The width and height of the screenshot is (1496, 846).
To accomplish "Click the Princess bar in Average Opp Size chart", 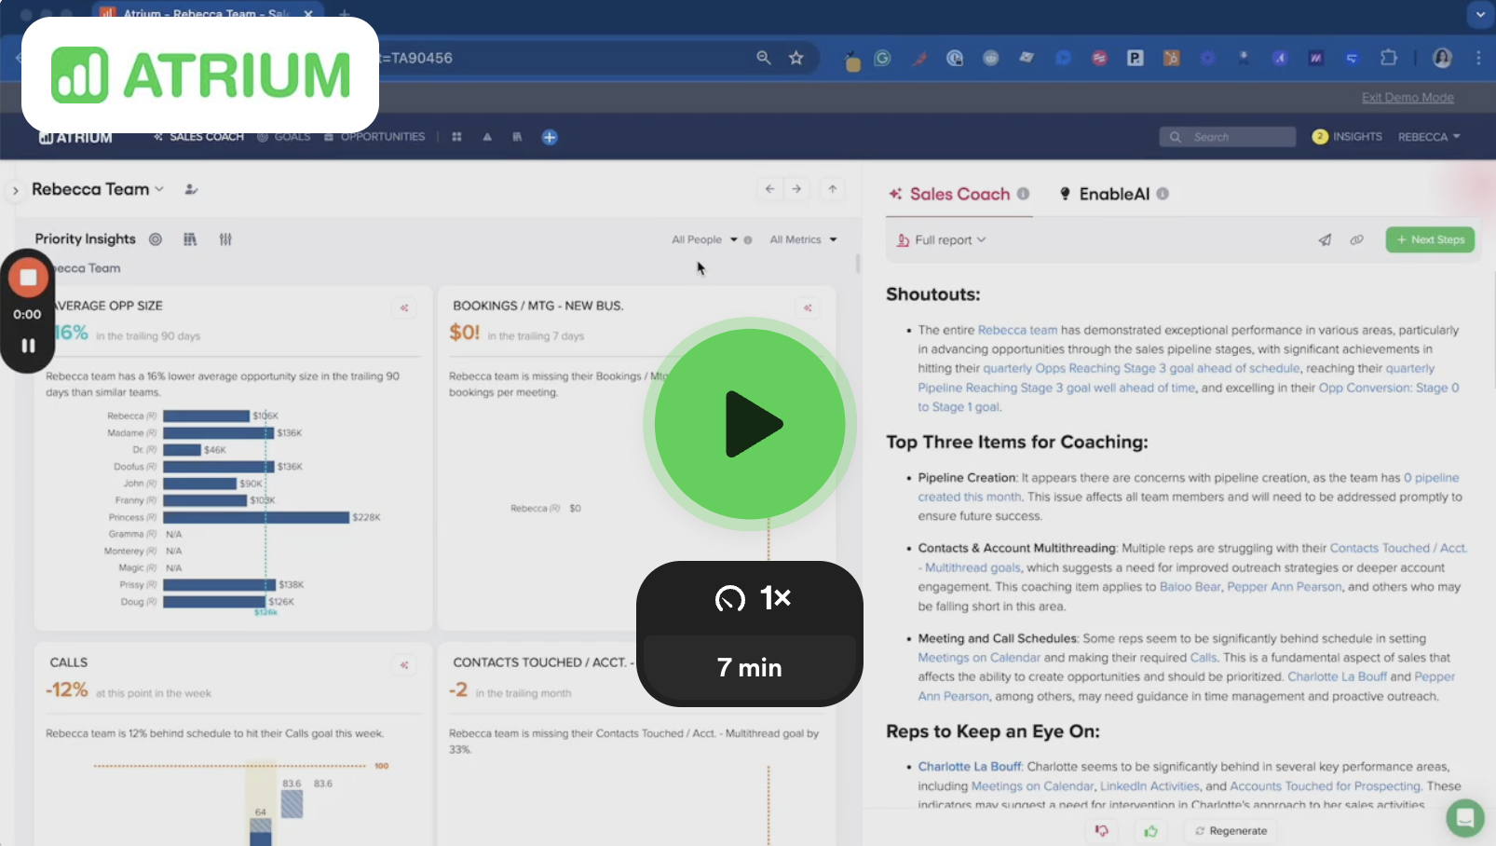I will tap(256, 517).
